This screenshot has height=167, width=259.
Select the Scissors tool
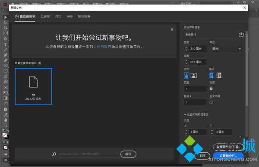coord(6,87)
